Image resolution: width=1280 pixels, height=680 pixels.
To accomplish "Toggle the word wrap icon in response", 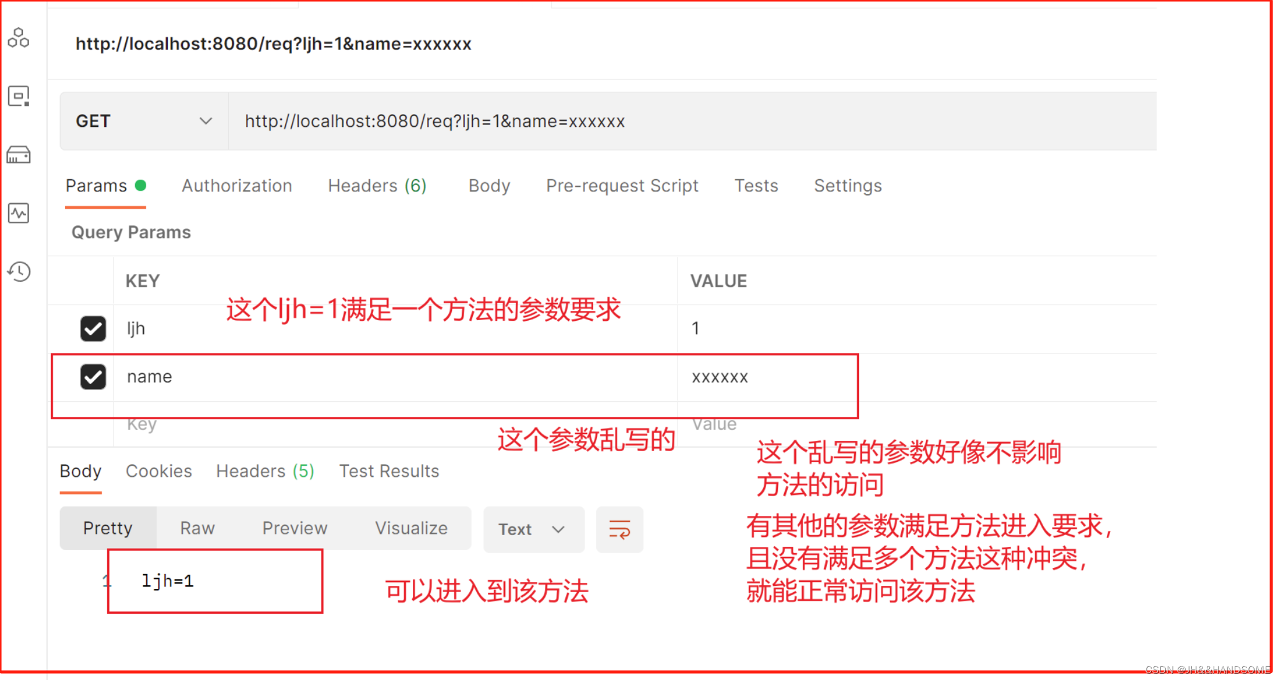I will click(619, 530).
